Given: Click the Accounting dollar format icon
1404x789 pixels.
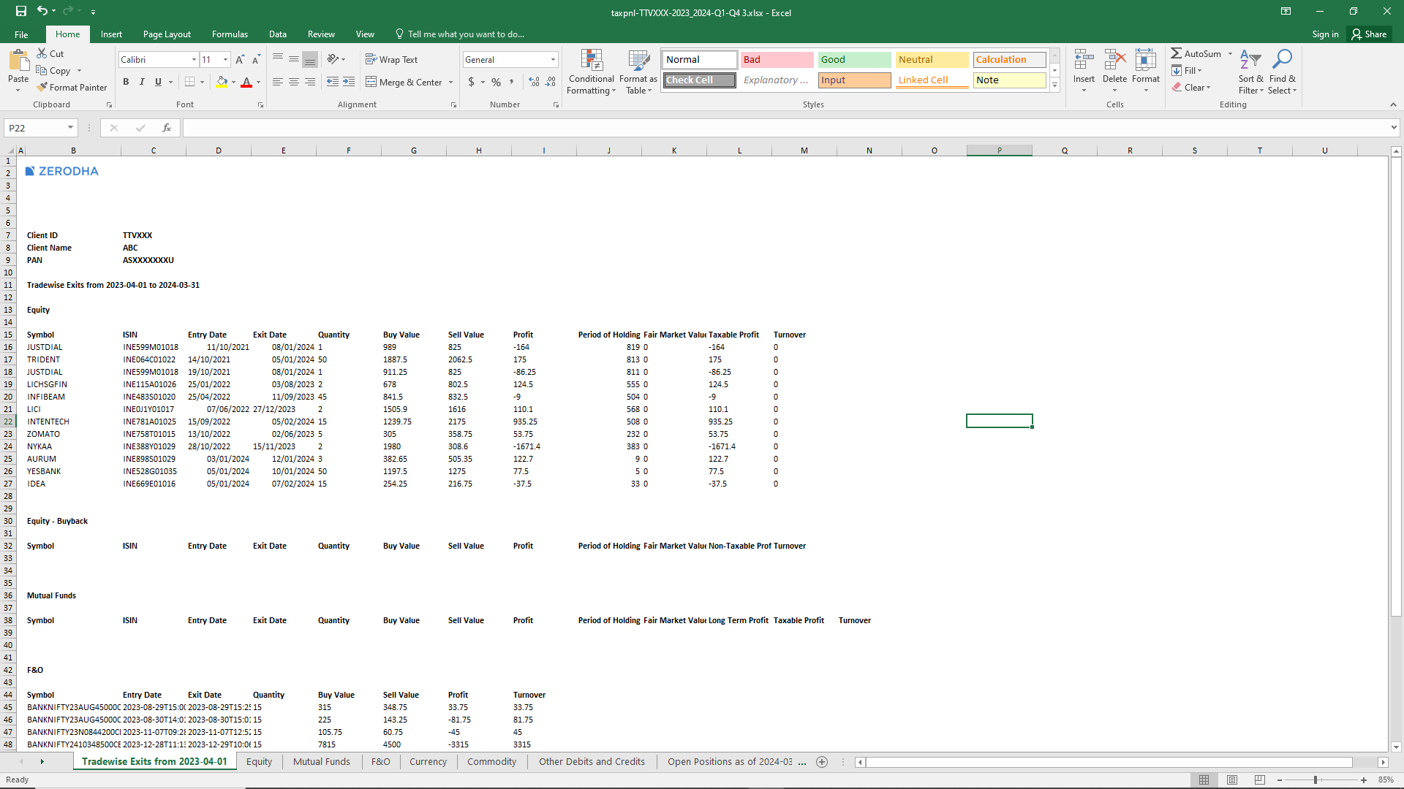Looking at the screenshot, I should (472, 82).
